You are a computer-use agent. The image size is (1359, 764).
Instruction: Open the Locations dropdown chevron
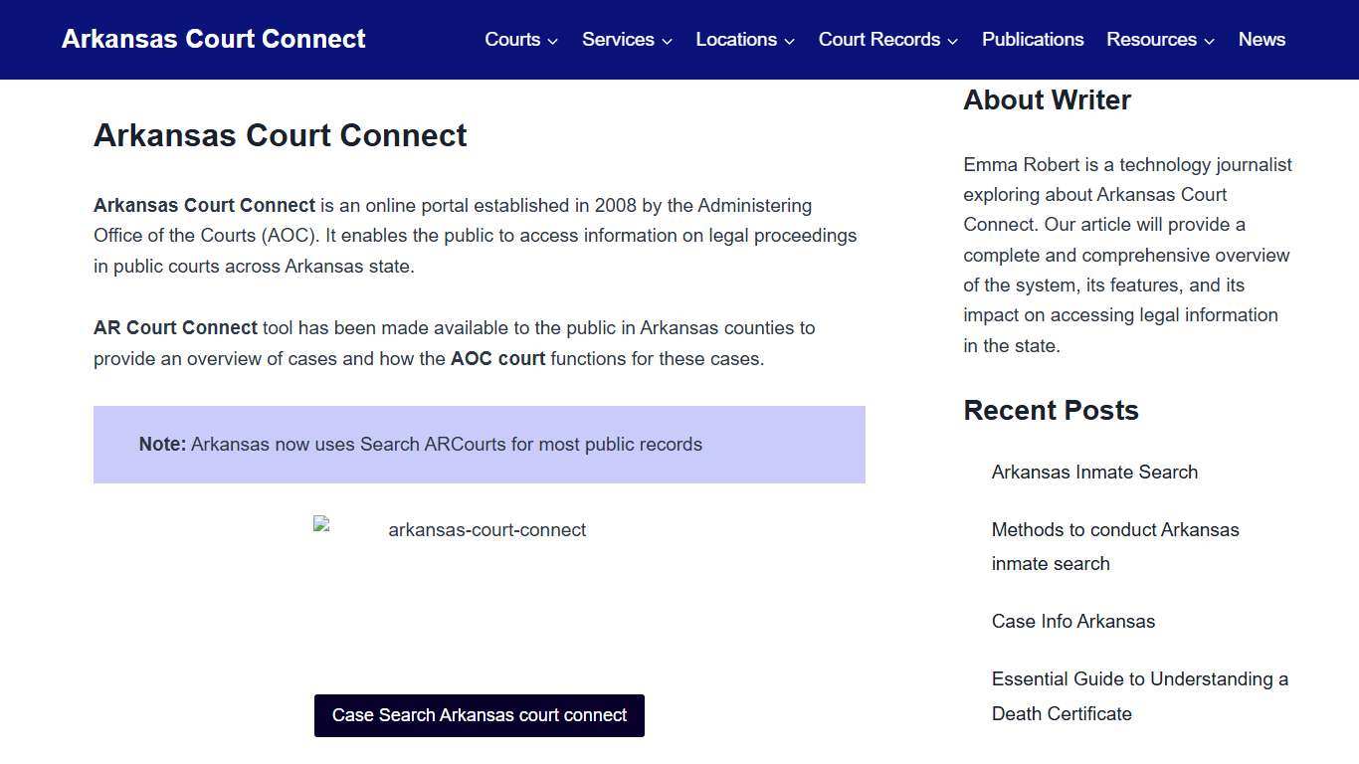coord(790,40)
